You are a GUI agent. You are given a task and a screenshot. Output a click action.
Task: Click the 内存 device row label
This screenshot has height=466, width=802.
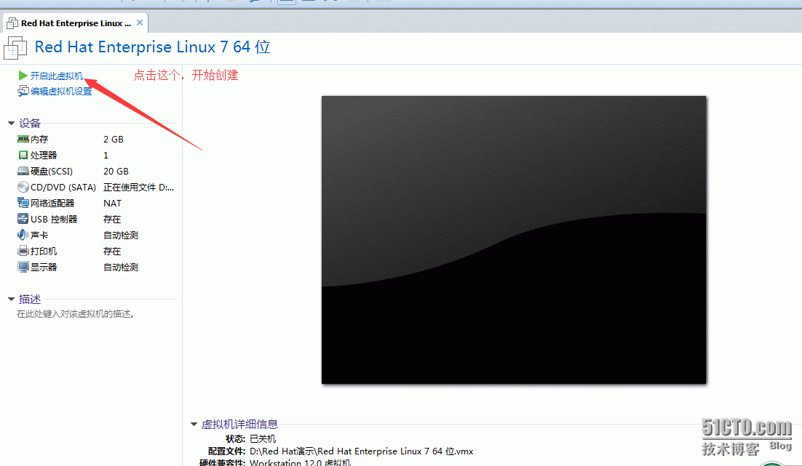click(39, 140)
